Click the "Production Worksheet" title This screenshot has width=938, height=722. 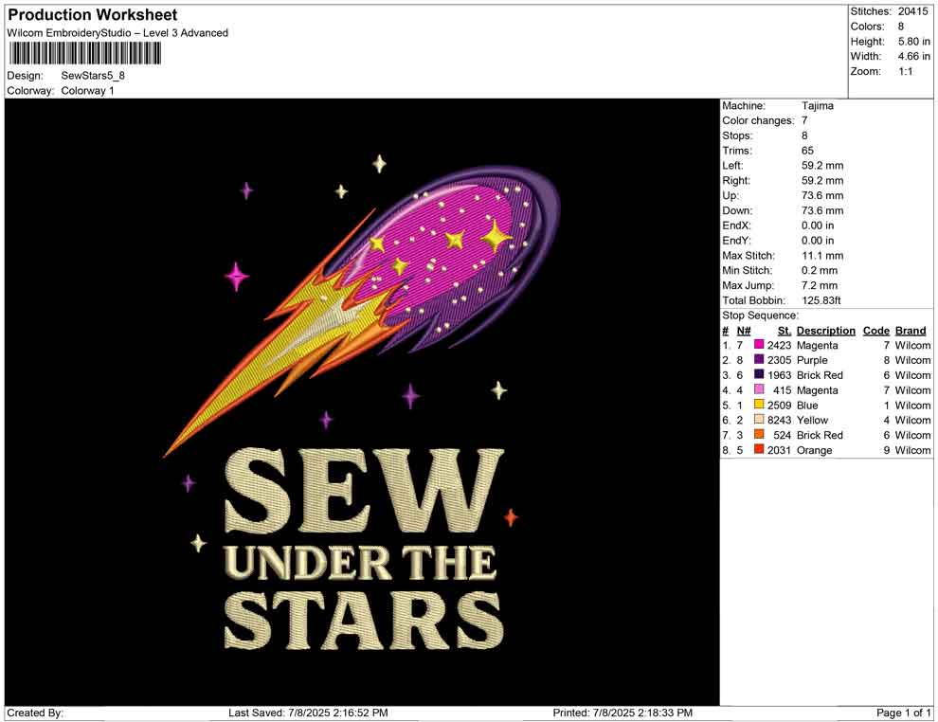(92, 15)
